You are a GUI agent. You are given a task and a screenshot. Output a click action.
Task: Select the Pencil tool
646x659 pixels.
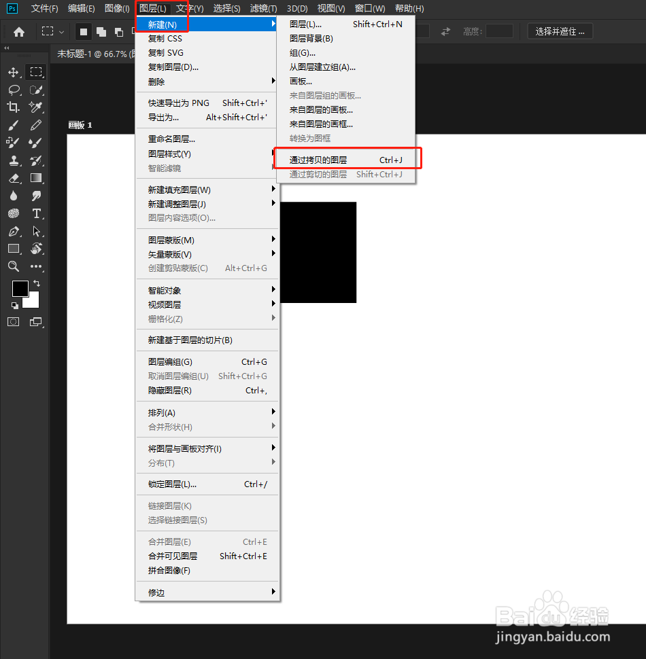(x=36, y=125)
